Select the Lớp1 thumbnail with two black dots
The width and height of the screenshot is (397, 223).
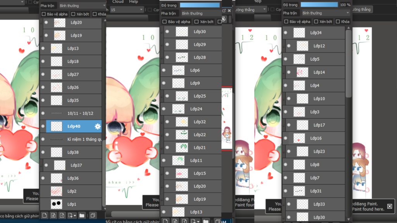pyautogui.click(x=56, y=204)
